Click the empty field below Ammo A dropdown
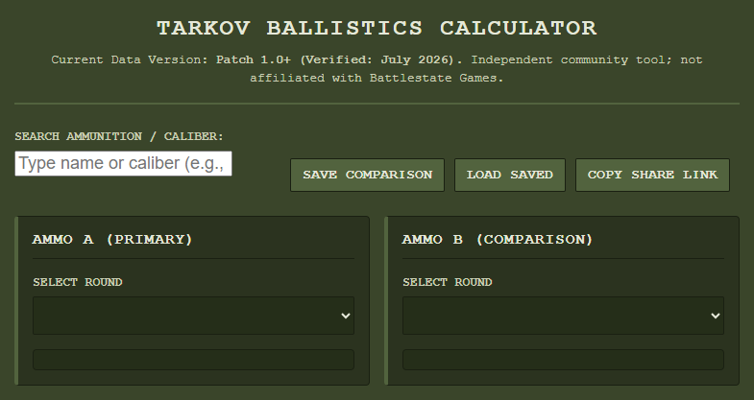 click(x=193, y=360)
